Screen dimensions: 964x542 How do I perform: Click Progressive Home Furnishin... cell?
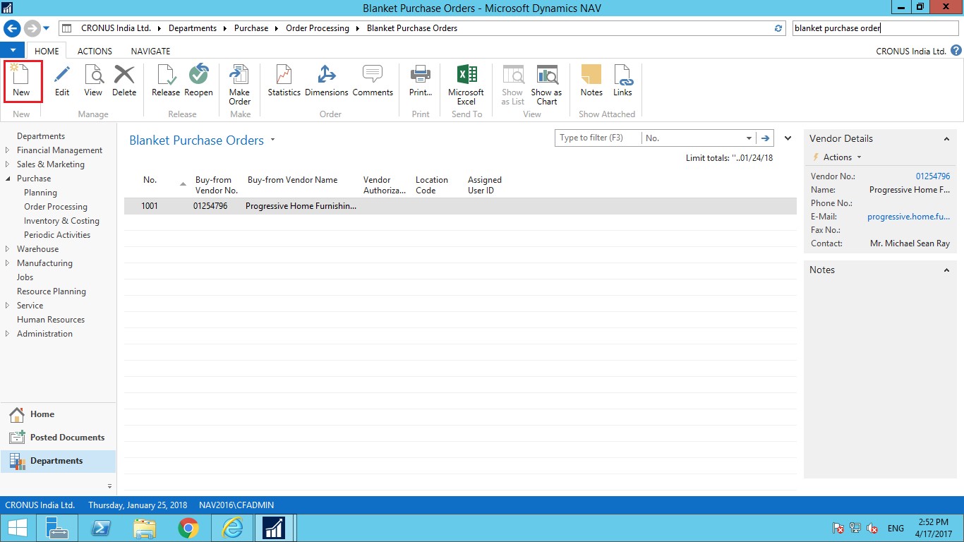[301, 206]
